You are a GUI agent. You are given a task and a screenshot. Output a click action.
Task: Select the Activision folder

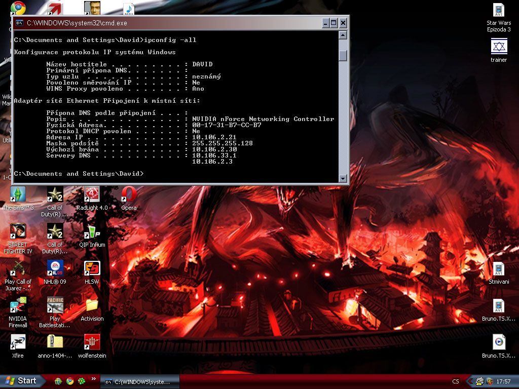pos(92,305)
